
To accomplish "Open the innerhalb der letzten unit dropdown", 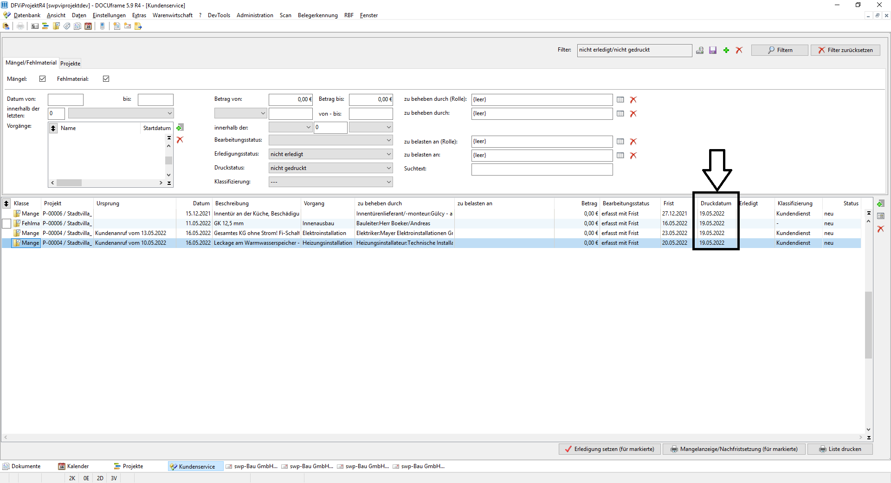I will 121,113.
